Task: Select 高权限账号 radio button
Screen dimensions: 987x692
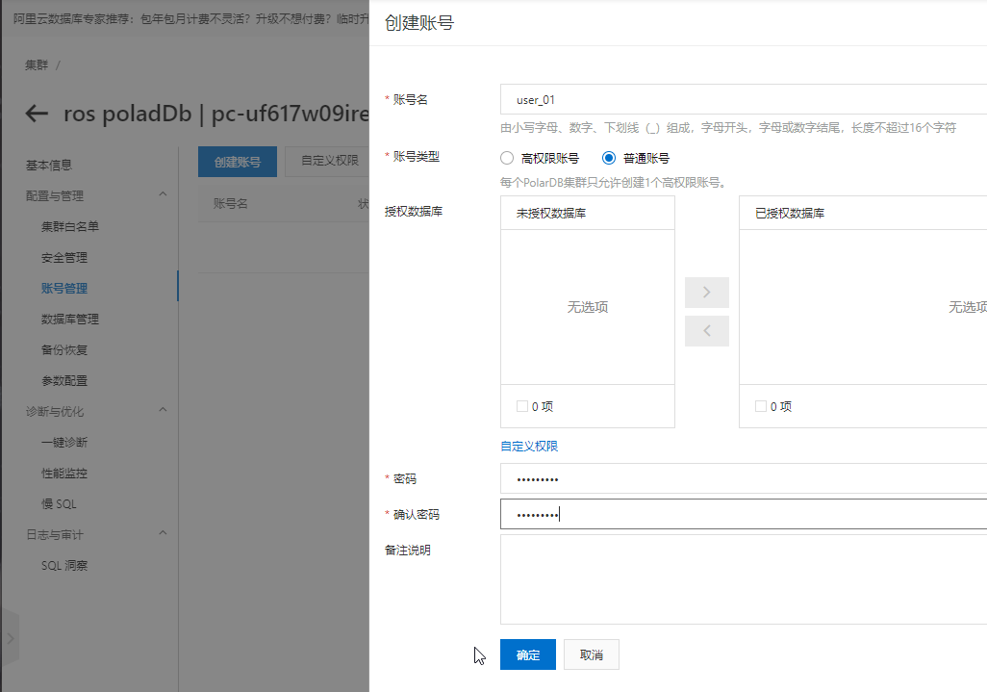Action: click(507, 158)
